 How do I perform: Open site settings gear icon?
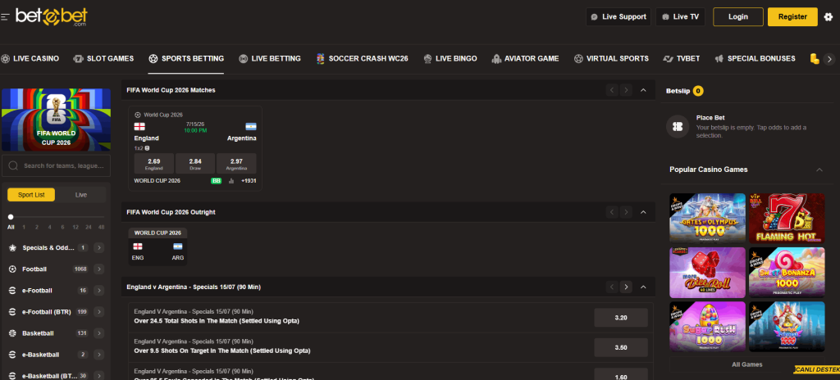tap(829, 16)
